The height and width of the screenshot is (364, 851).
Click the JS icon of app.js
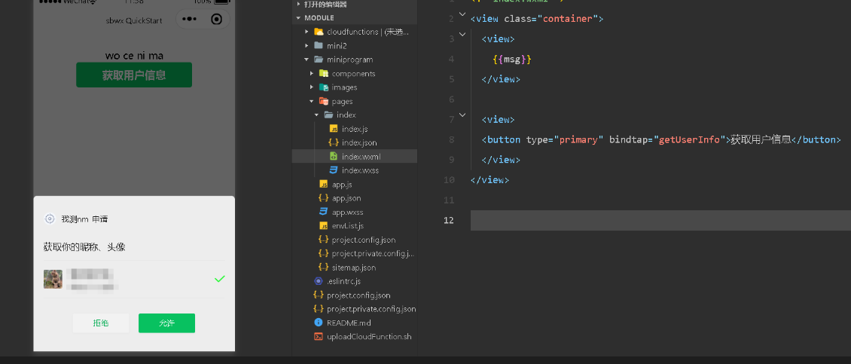(324, 185)
